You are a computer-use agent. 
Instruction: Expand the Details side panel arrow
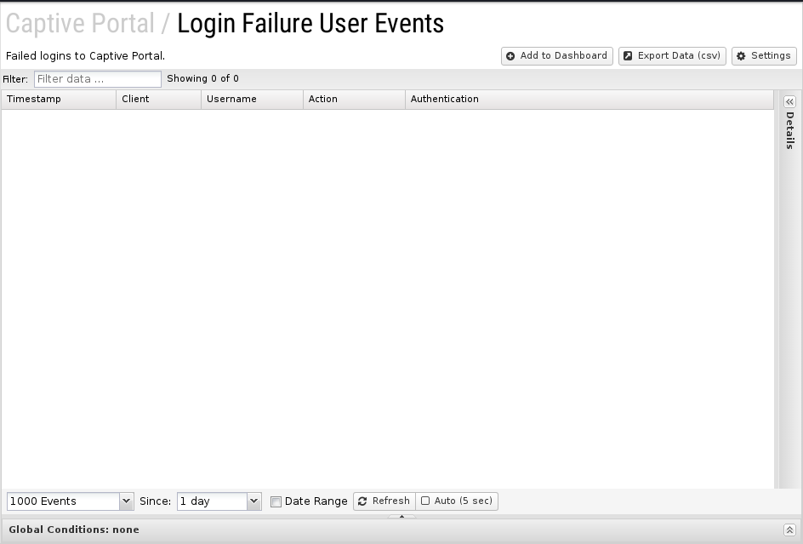click(x=789, y=101)
